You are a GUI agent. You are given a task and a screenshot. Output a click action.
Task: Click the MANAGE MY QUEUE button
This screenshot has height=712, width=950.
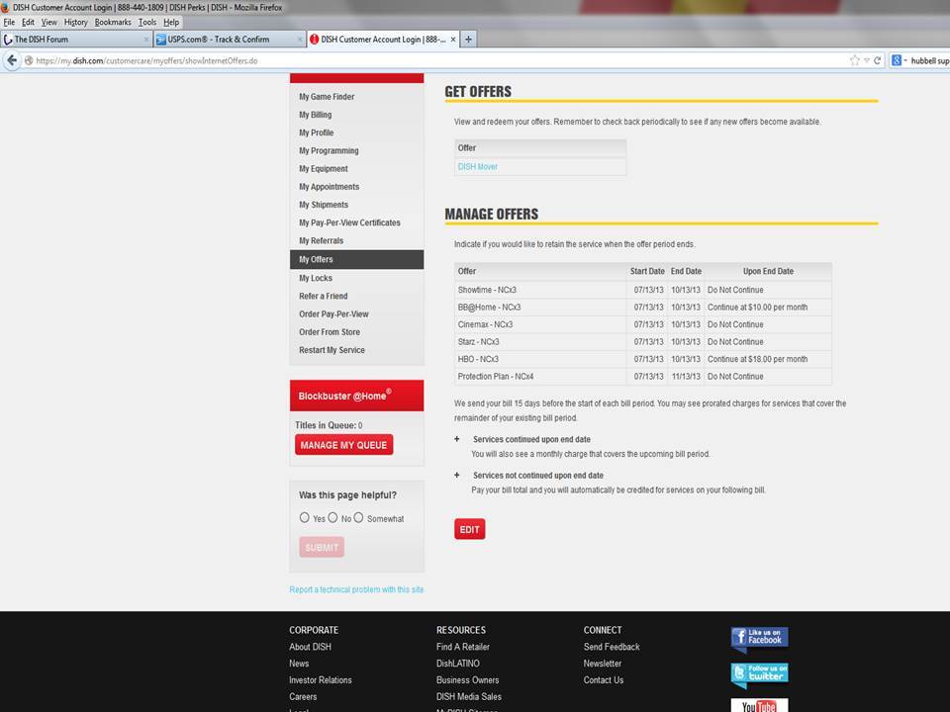(343, 445)
